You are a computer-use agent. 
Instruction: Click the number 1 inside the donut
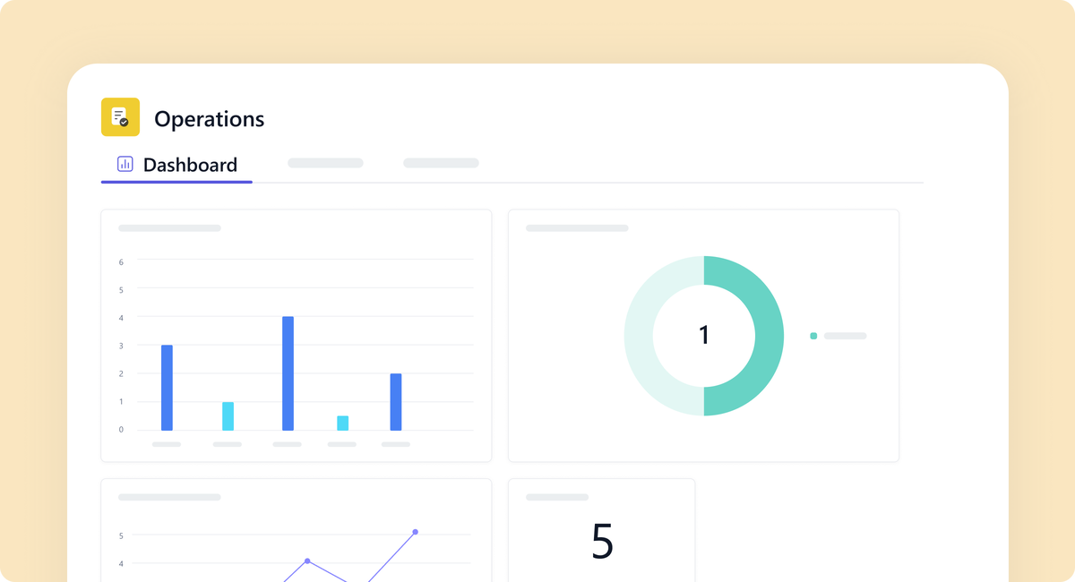click(x=704, y=336)
